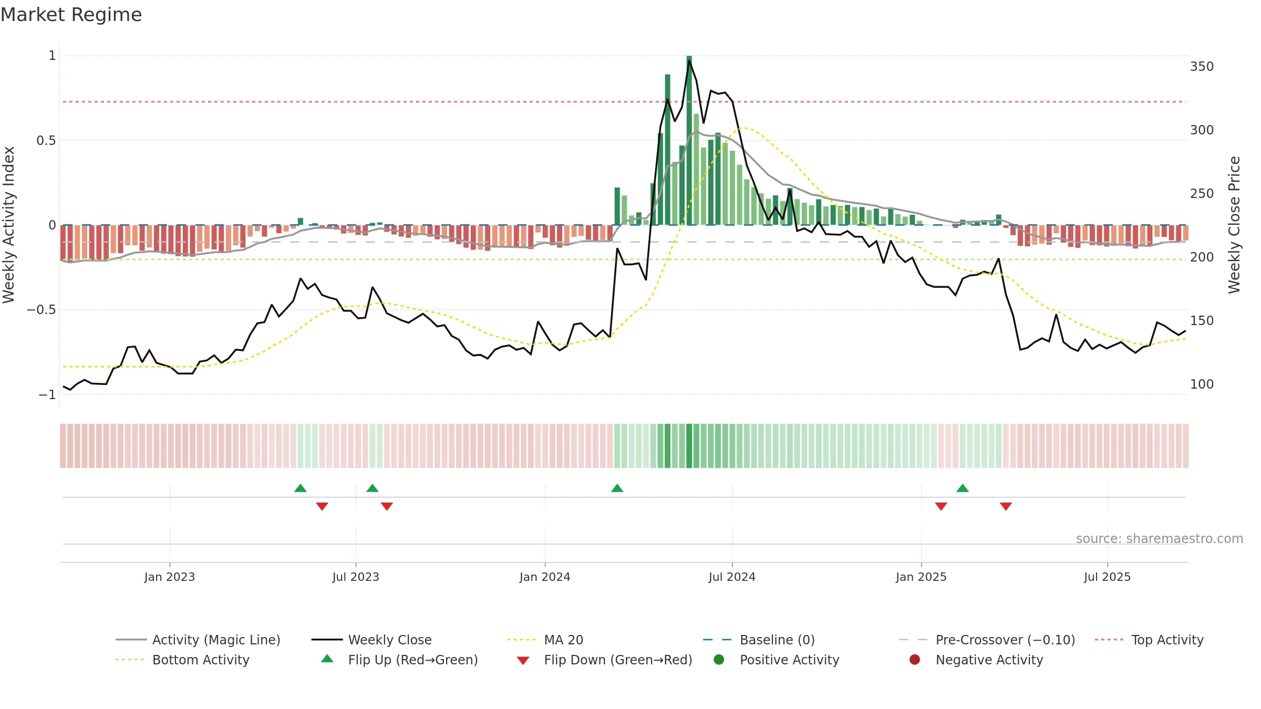This screenshot has height=709, width=1261.
Task: Click the Jan 2023 x-axis label
Action: click(170, 577)
